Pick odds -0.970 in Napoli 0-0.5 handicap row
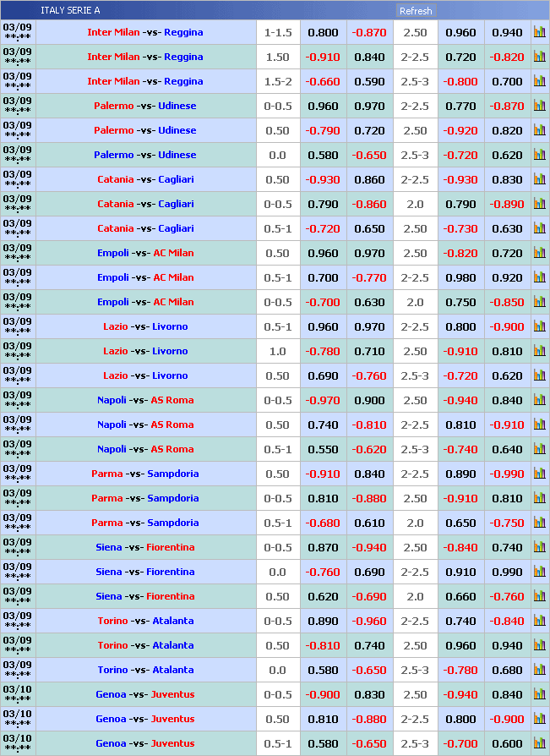Screen dimensions: 550x756 (324, 400)
